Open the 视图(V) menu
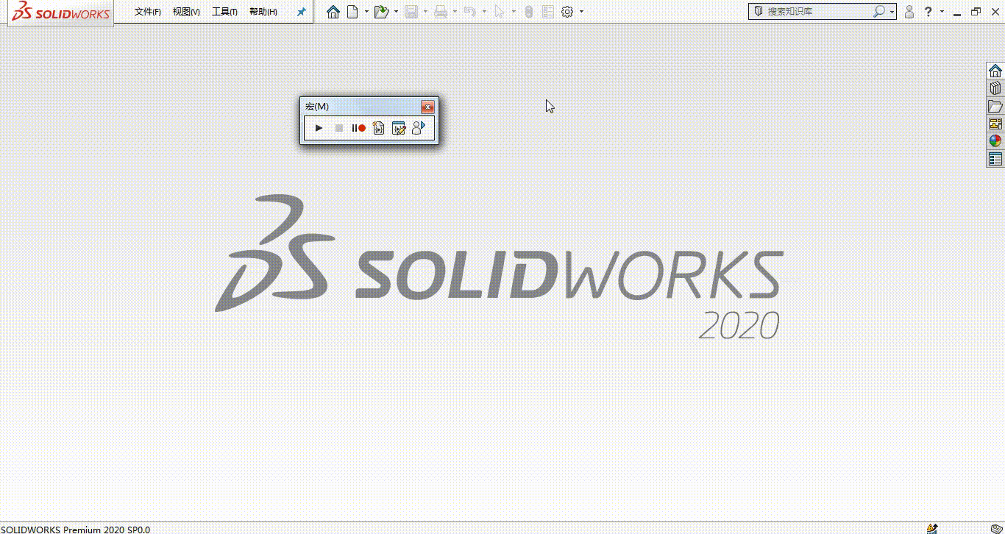The height and width of the screenshot is (534, 1005). pyautogui.click(x=186, y=12)
